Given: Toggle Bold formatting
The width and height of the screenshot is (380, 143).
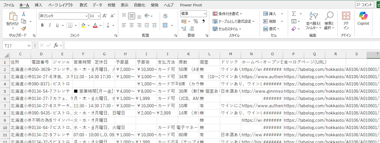Looking at the screenshot, I should coord(42,25).
